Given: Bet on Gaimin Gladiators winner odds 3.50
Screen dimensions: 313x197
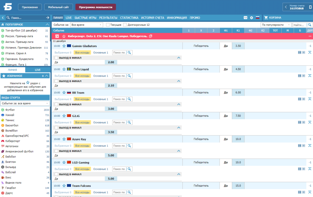Looking at the screenshot, I should (238, 46).
